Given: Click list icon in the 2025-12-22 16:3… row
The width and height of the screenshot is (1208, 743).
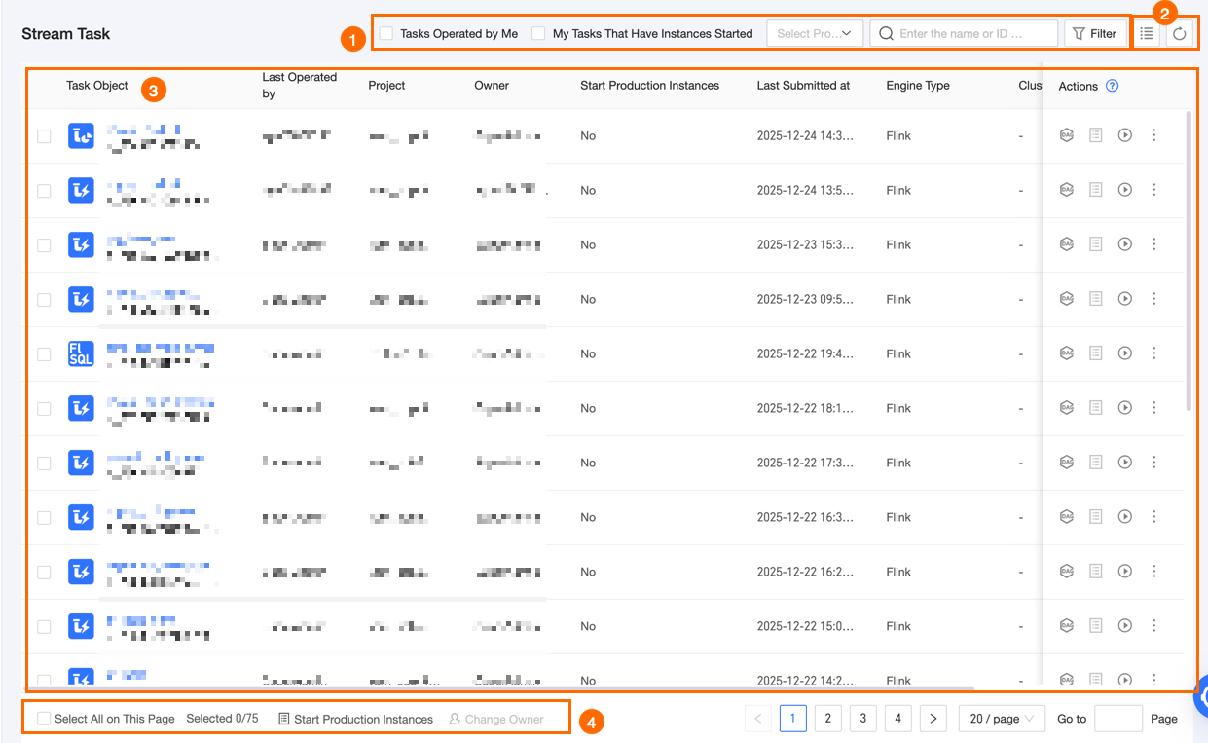Looking at the screenshot, I should coord(1096,517).
